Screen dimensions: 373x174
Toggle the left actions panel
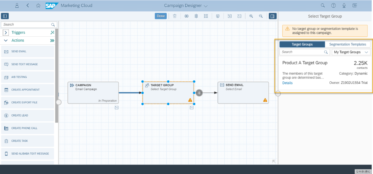click(x=5, y=16)
